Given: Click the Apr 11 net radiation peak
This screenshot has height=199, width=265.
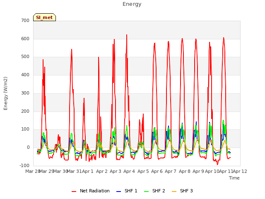Looking at the screenshot, I should (224, 38).
